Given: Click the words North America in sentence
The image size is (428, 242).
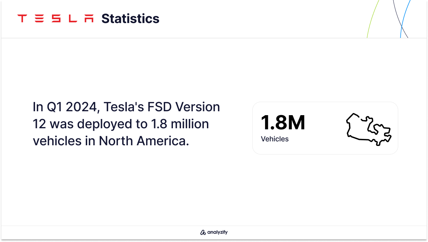Looking at the screenshot, I should [x=142, y=141].
